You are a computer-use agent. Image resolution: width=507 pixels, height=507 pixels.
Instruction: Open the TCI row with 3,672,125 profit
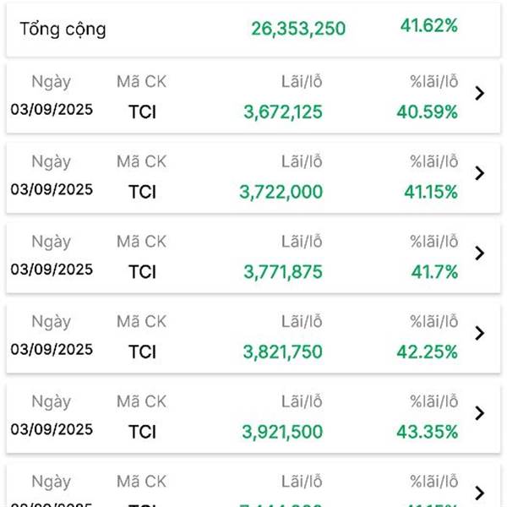pos(253,98)
